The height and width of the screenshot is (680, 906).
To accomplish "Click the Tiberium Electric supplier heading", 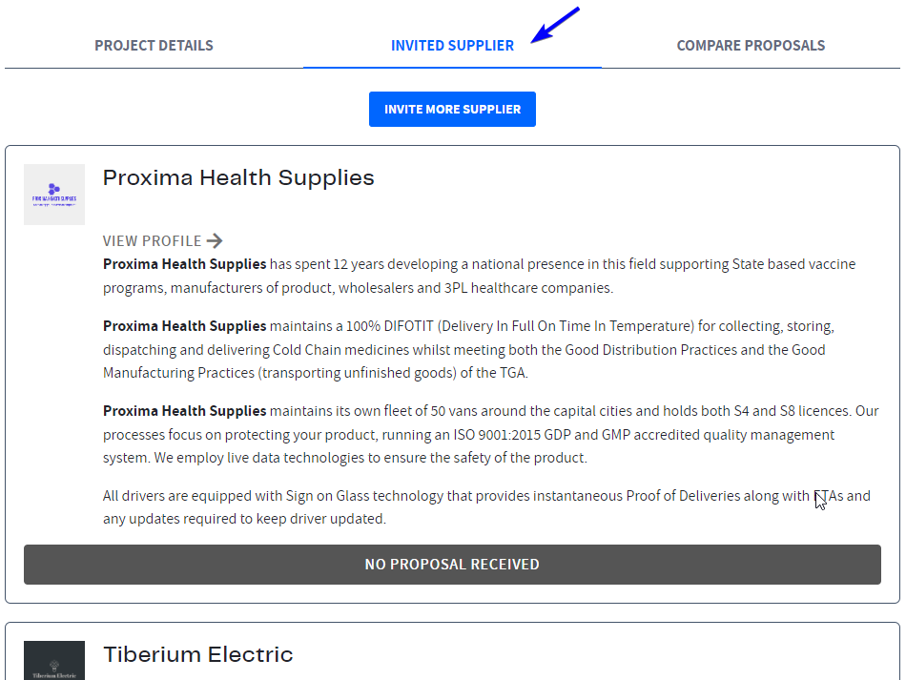I will pos(198,654).
